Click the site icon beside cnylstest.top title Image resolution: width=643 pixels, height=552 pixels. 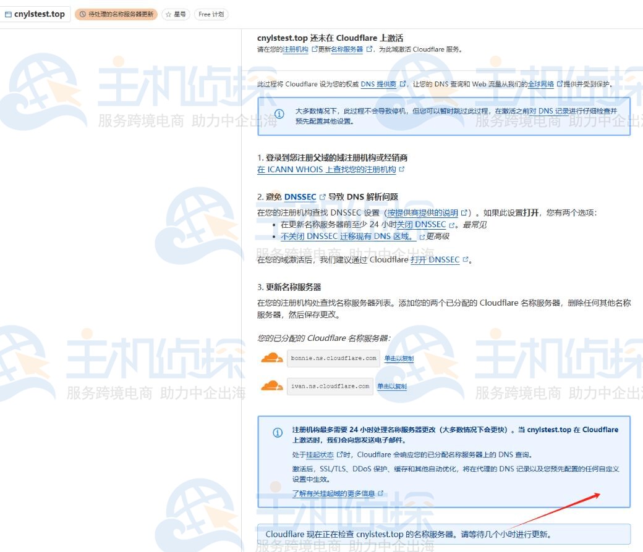pos(8,14)
